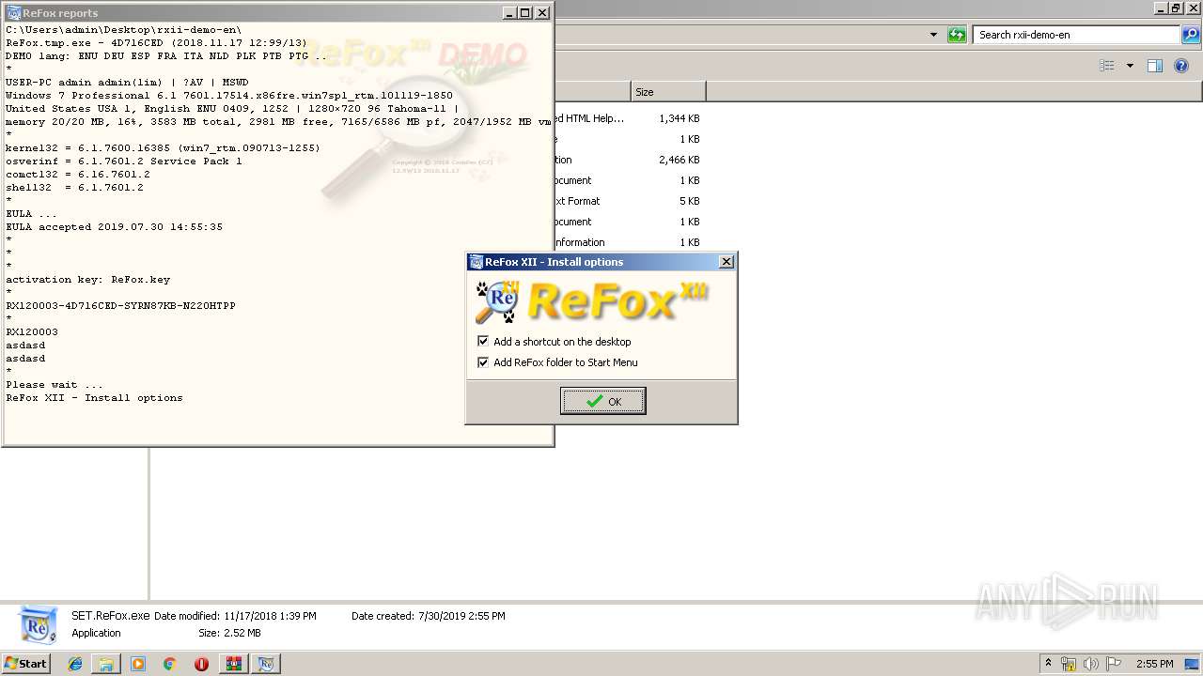Launch Opera from the taskbar

(x=201, y=664)
